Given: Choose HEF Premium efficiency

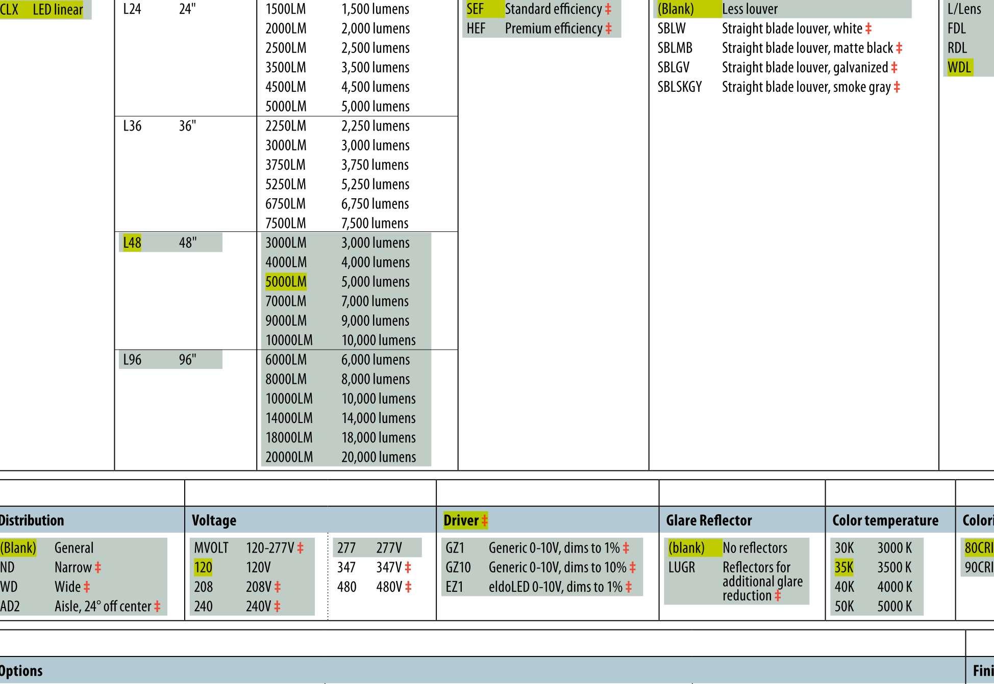Looking at the screenshot, I should pos(476,29).
